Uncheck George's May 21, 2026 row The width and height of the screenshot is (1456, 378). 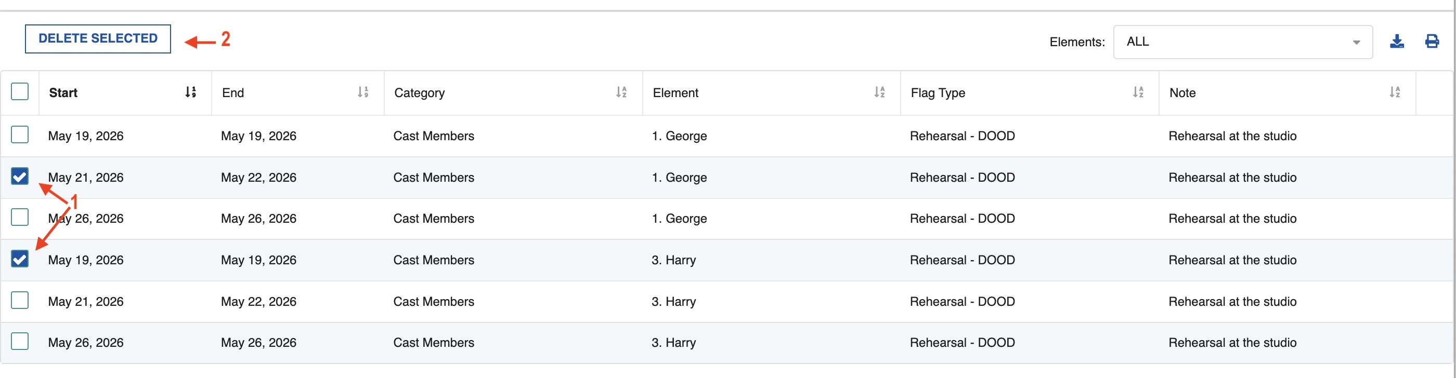pyautogui.click(x=20, y=177)
